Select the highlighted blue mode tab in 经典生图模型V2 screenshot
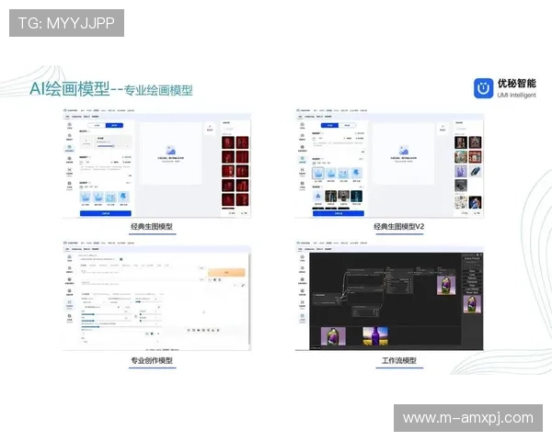This screenshot has width=552, height=441. pyautogui.click(x=330, y=125)
